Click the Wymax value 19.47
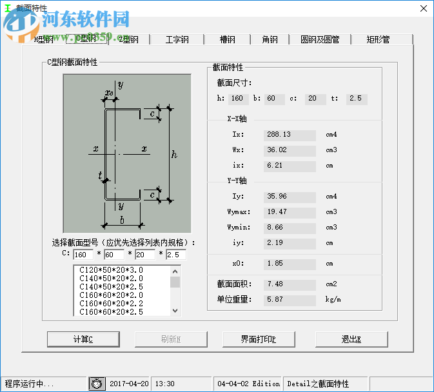434x392 pixels. click(290, 213)
